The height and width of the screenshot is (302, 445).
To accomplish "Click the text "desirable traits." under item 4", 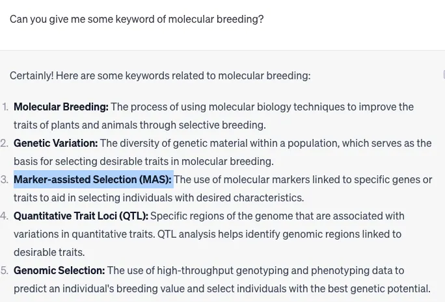I will coord(49,252).
